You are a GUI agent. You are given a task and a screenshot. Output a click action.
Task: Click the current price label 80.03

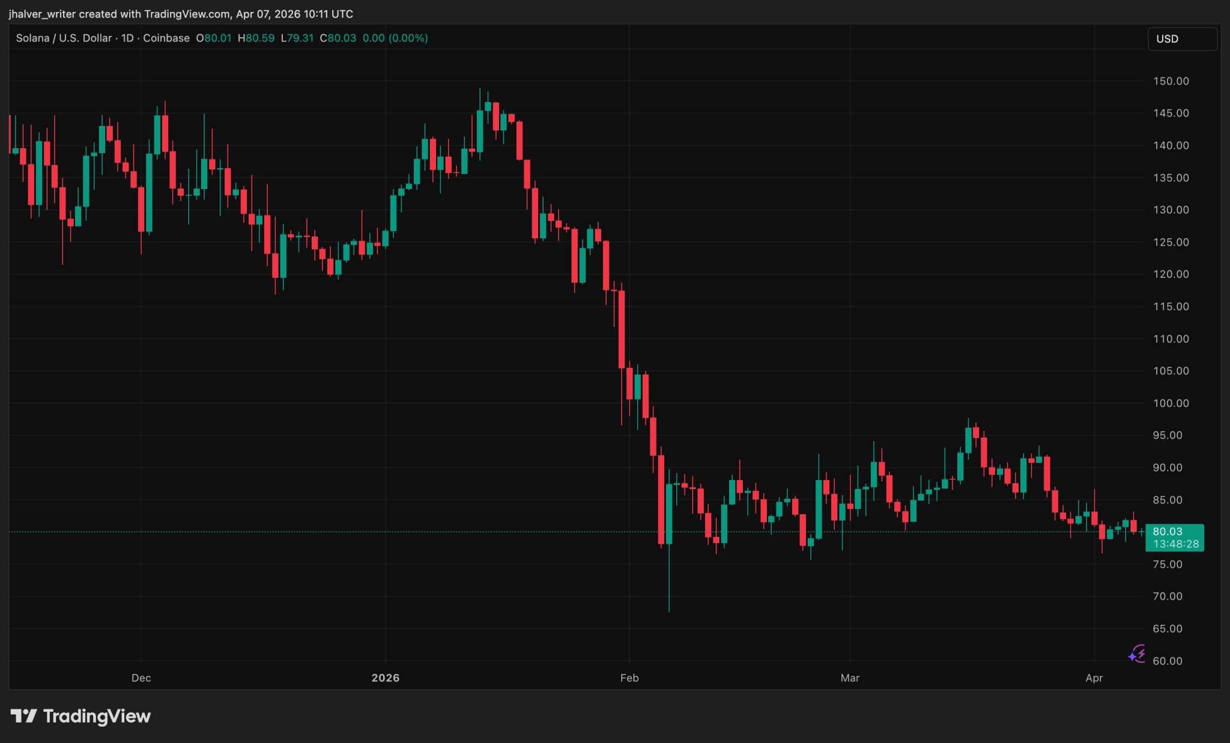coord(1167,531)
